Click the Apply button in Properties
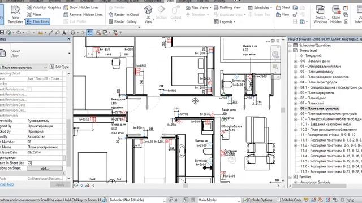 tap(60, 184)
